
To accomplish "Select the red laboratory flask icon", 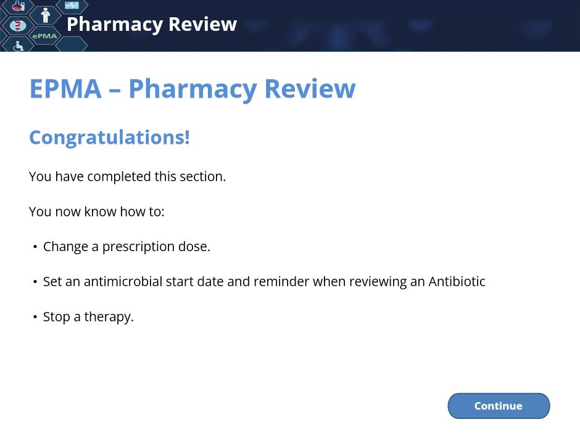I will coord(18,6).
